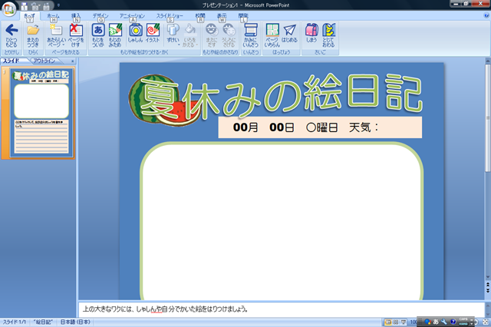Open the 挿入 ribbon tab
The width and height of the screenshot is (491, 327).
click(76, 15)
